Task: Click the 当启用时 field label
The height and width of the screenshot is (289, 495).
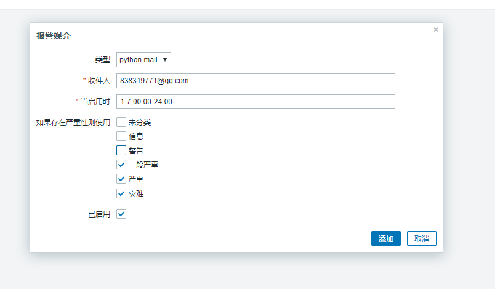Action: click(x=95, y=102)
